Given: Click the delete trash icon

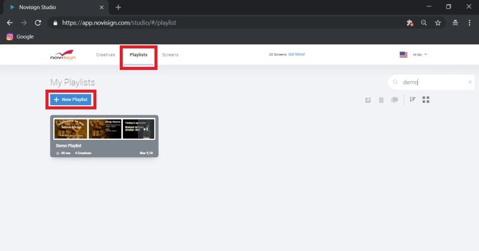Looking at the screenshot, I should [x=381, y=100].
